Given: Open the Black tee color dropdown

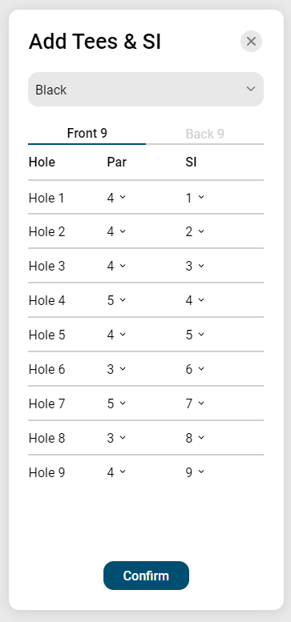Looking at the screenshot, I should [x=146, y=89].
